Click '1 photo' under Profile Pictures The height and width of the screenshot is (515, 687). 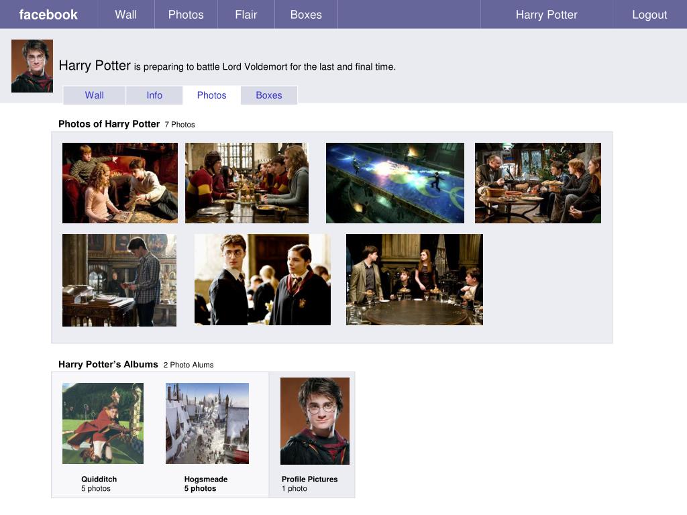coord(295,488)
